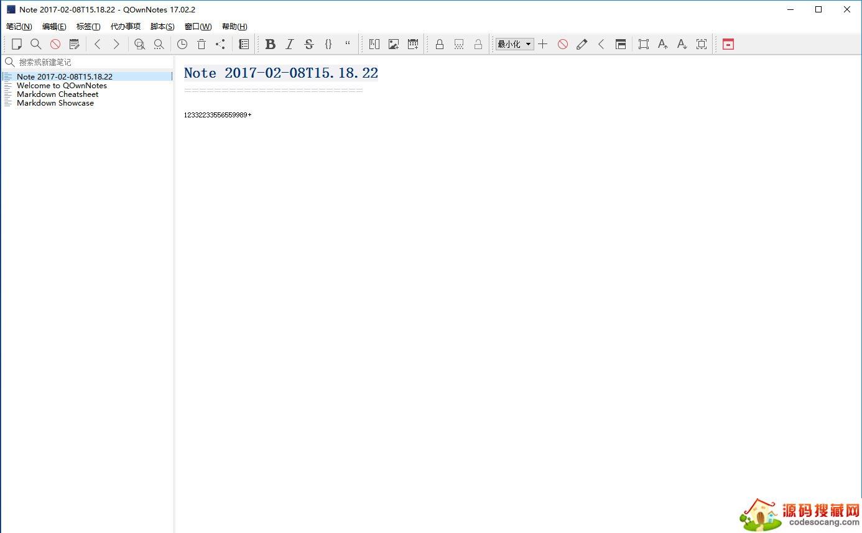Switch to previous workspace arrow

601,44
